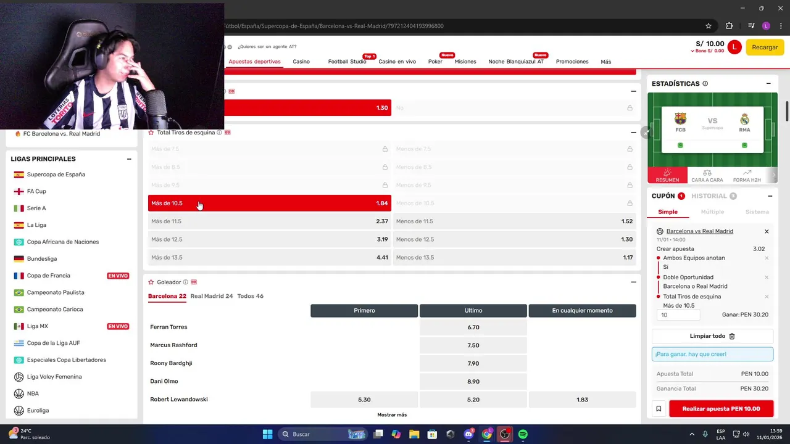Image resolution: width=790 pixels, height=444 pixels.
Task: Switch to the Sistema coupon tab
Action: point(757,212)
